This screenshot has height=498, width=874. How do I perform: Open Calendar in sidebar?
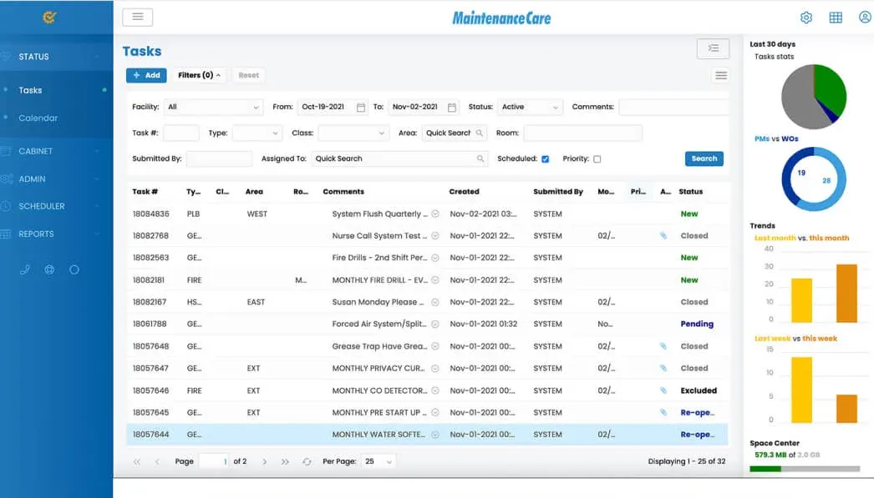point(38,118)
